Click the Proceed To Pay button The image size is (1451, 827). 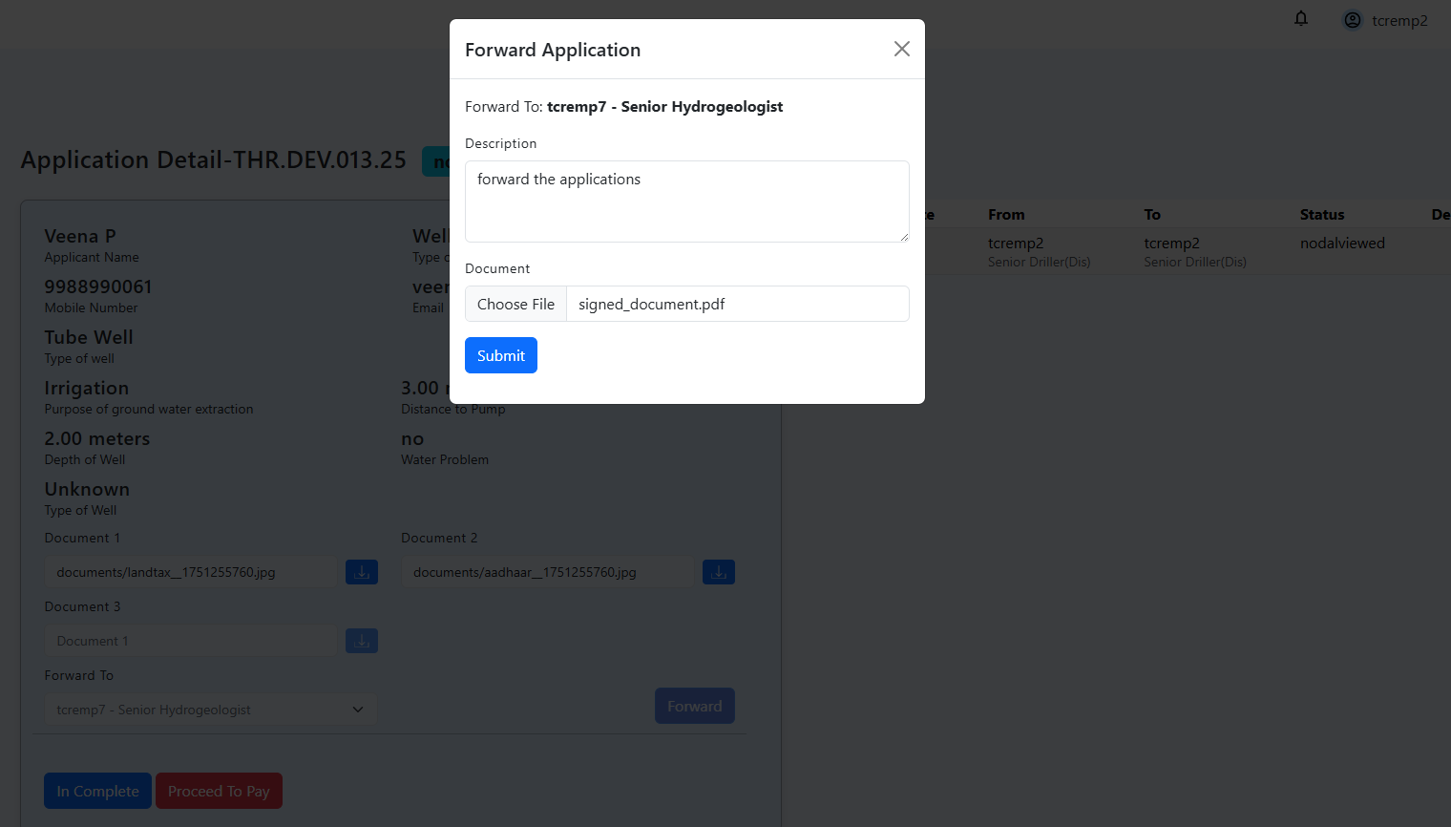coord(219,791)
